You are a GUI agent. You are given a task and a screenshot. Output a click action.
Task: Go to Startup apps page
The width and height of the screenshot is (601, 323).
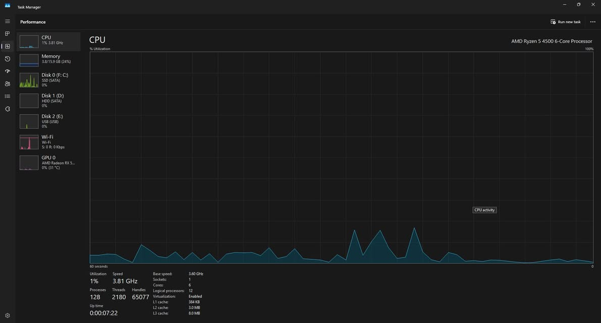click(x=8, y=71)
